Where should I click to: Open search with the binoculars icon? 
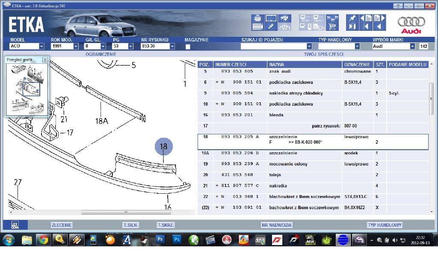[284, 18]
